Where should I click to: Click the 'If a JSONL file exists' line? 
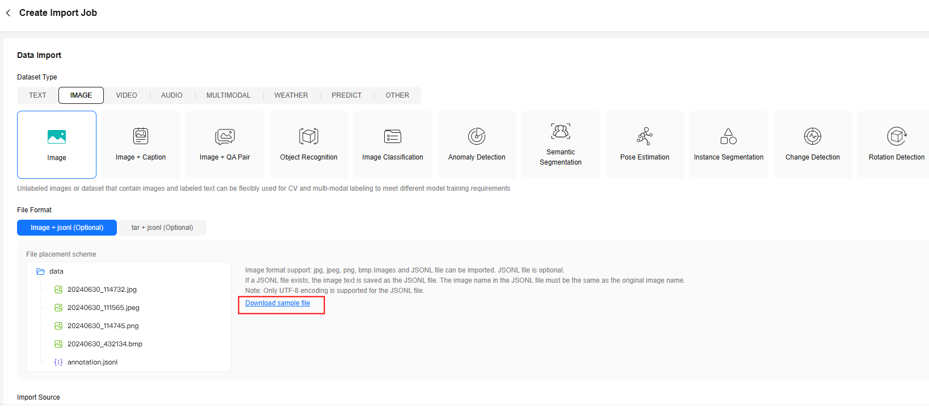[465, 280]
